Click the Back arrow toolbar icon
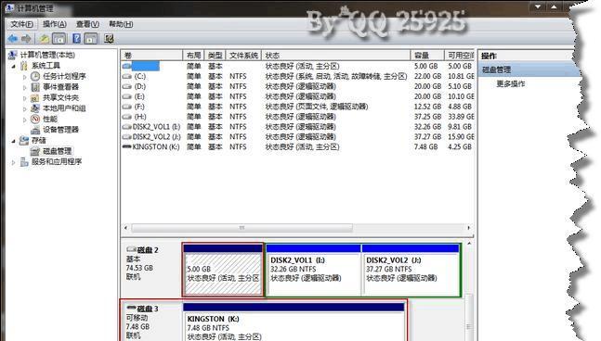Viewport: 601px width, 341px height. 13,39
